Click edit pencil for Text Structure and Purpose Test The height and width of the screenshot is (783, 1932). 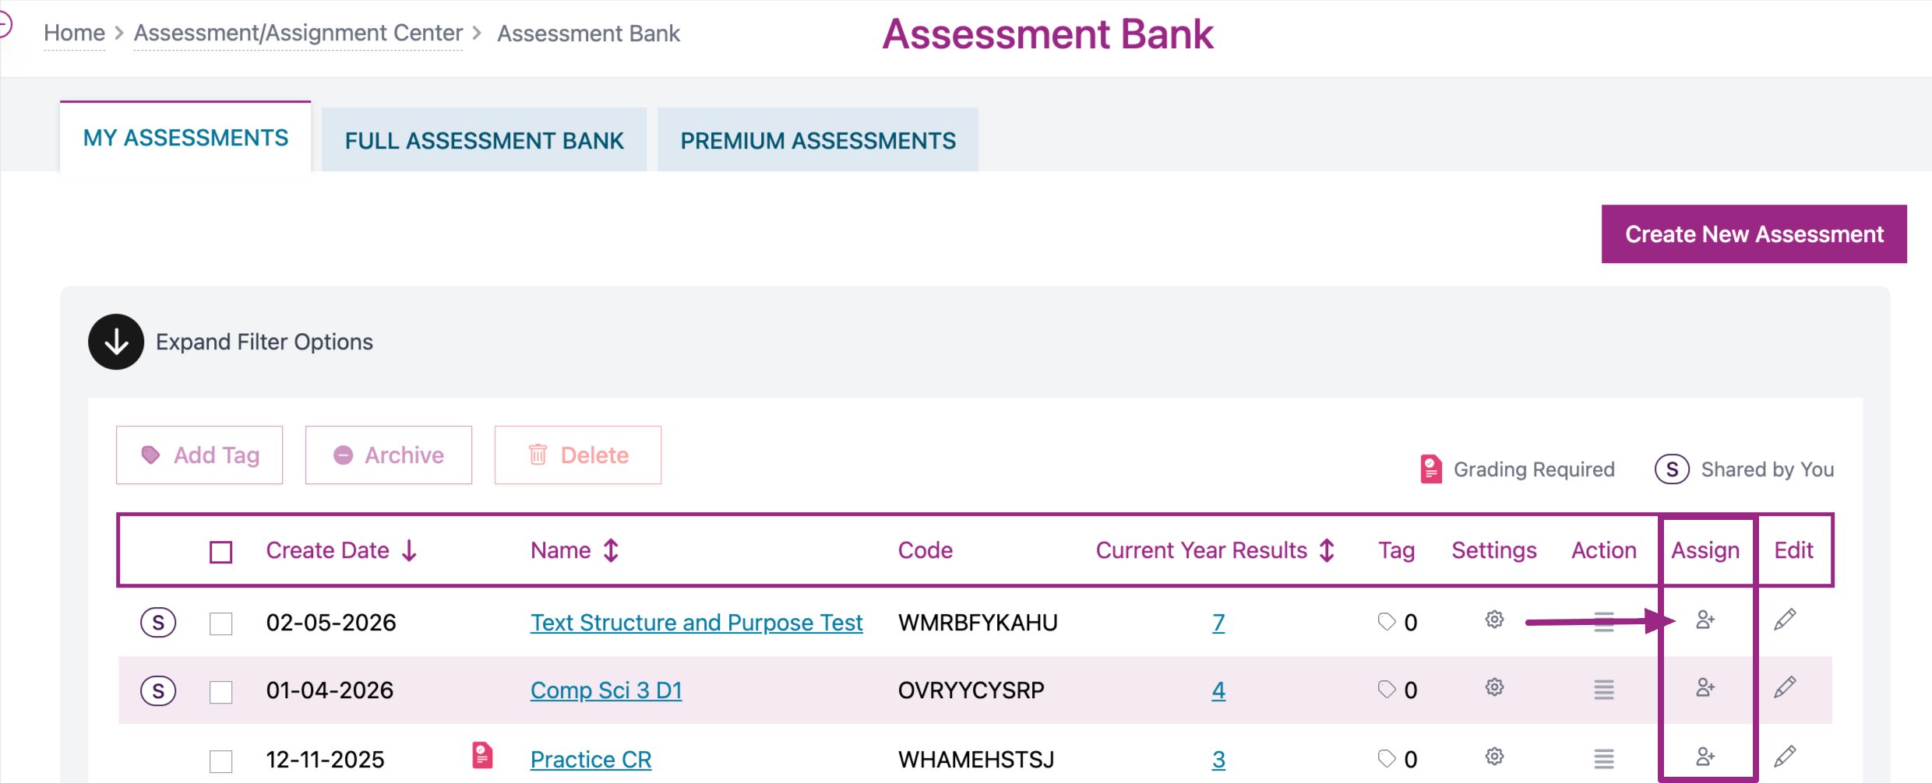[x=1785, y=620]
